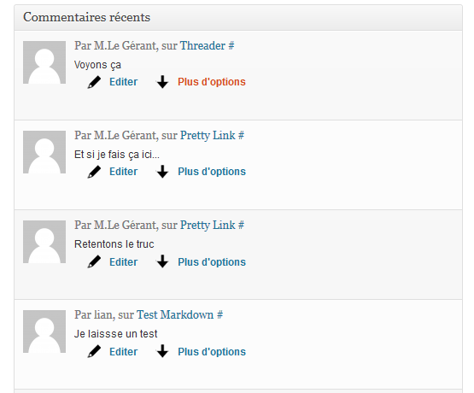The image size is (474, 393).
Task: Click pencil icon on 'Et si je fais ça ici' comment
Action: tap(94, 172)
